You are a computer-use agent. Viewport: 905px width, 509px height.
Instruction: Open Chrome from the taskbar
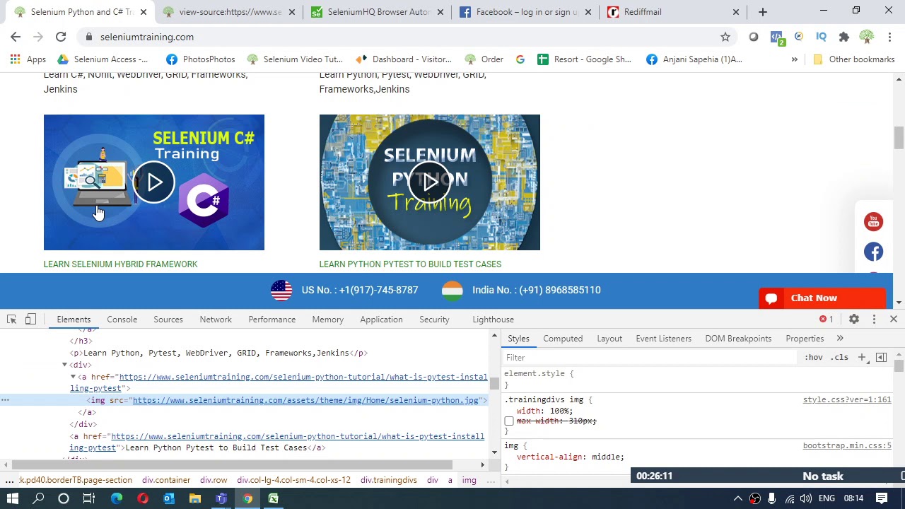[247, 499]
